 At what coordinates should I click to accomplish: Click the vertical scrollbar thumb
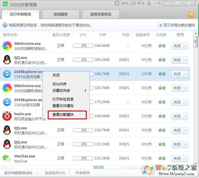(x=195, y=42)
